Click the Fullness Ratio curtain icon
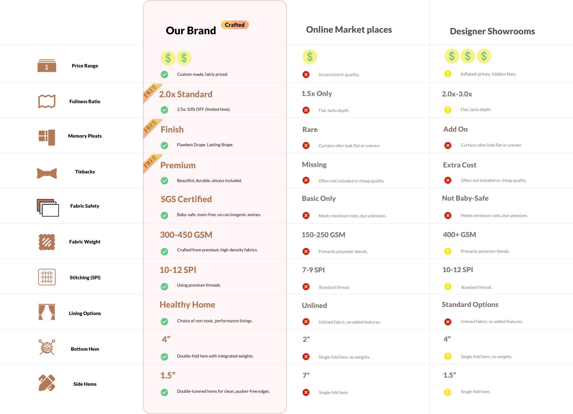The image size is (573, 414). [47, 102]
